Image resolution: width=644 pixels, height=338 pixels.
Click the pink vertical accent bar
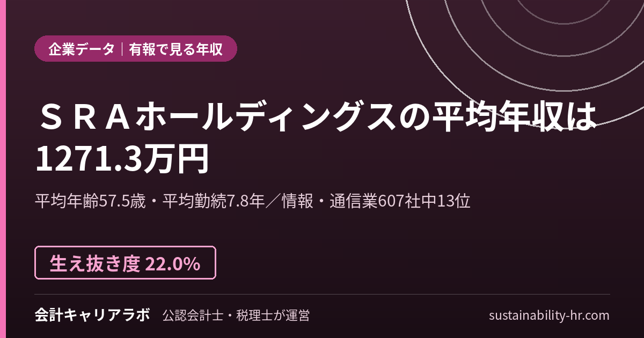coord(2,169)
